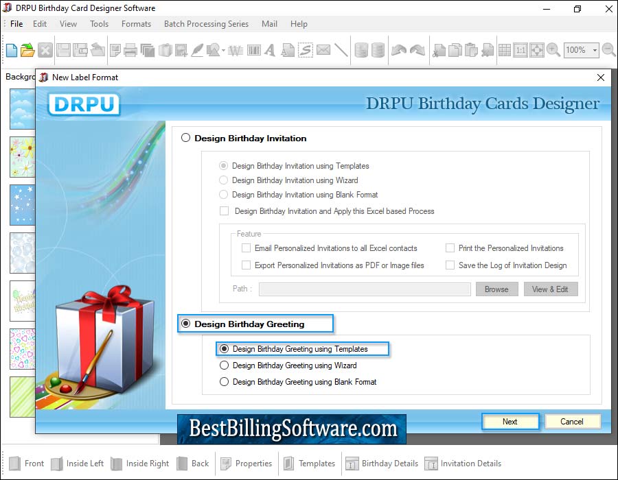Tick Export Personalized Invitations as PDF checkbox
Viewport: 618px width, 480px height.
click(x=246, y=265)
